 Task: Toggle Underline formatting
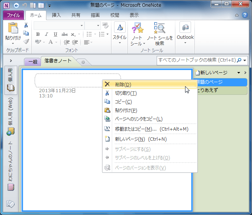point(55,34)
